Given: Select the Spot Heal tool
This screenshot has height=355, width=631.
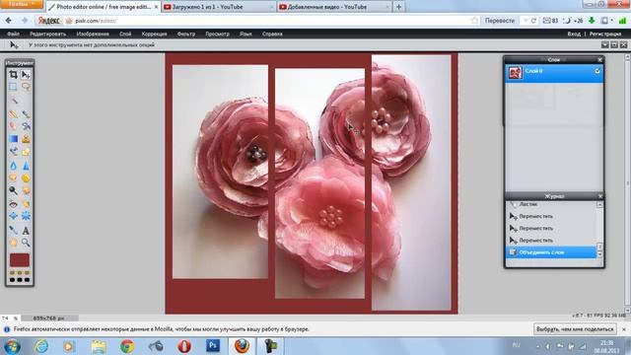Looking at the screenshot, I should (26, 204).
